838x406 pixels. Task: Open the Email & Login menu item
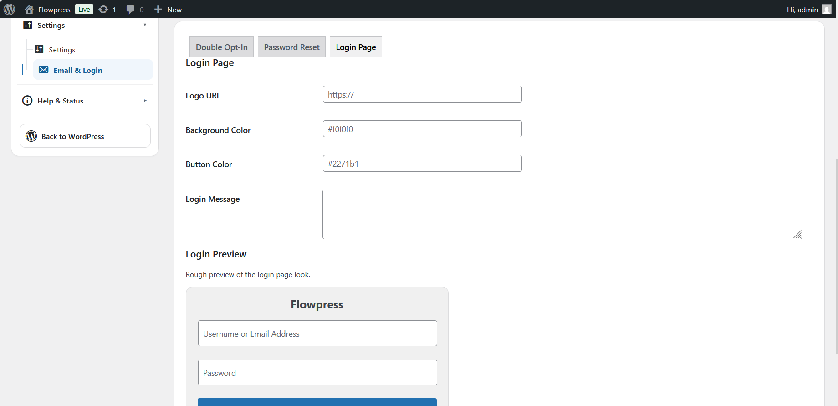93,70
